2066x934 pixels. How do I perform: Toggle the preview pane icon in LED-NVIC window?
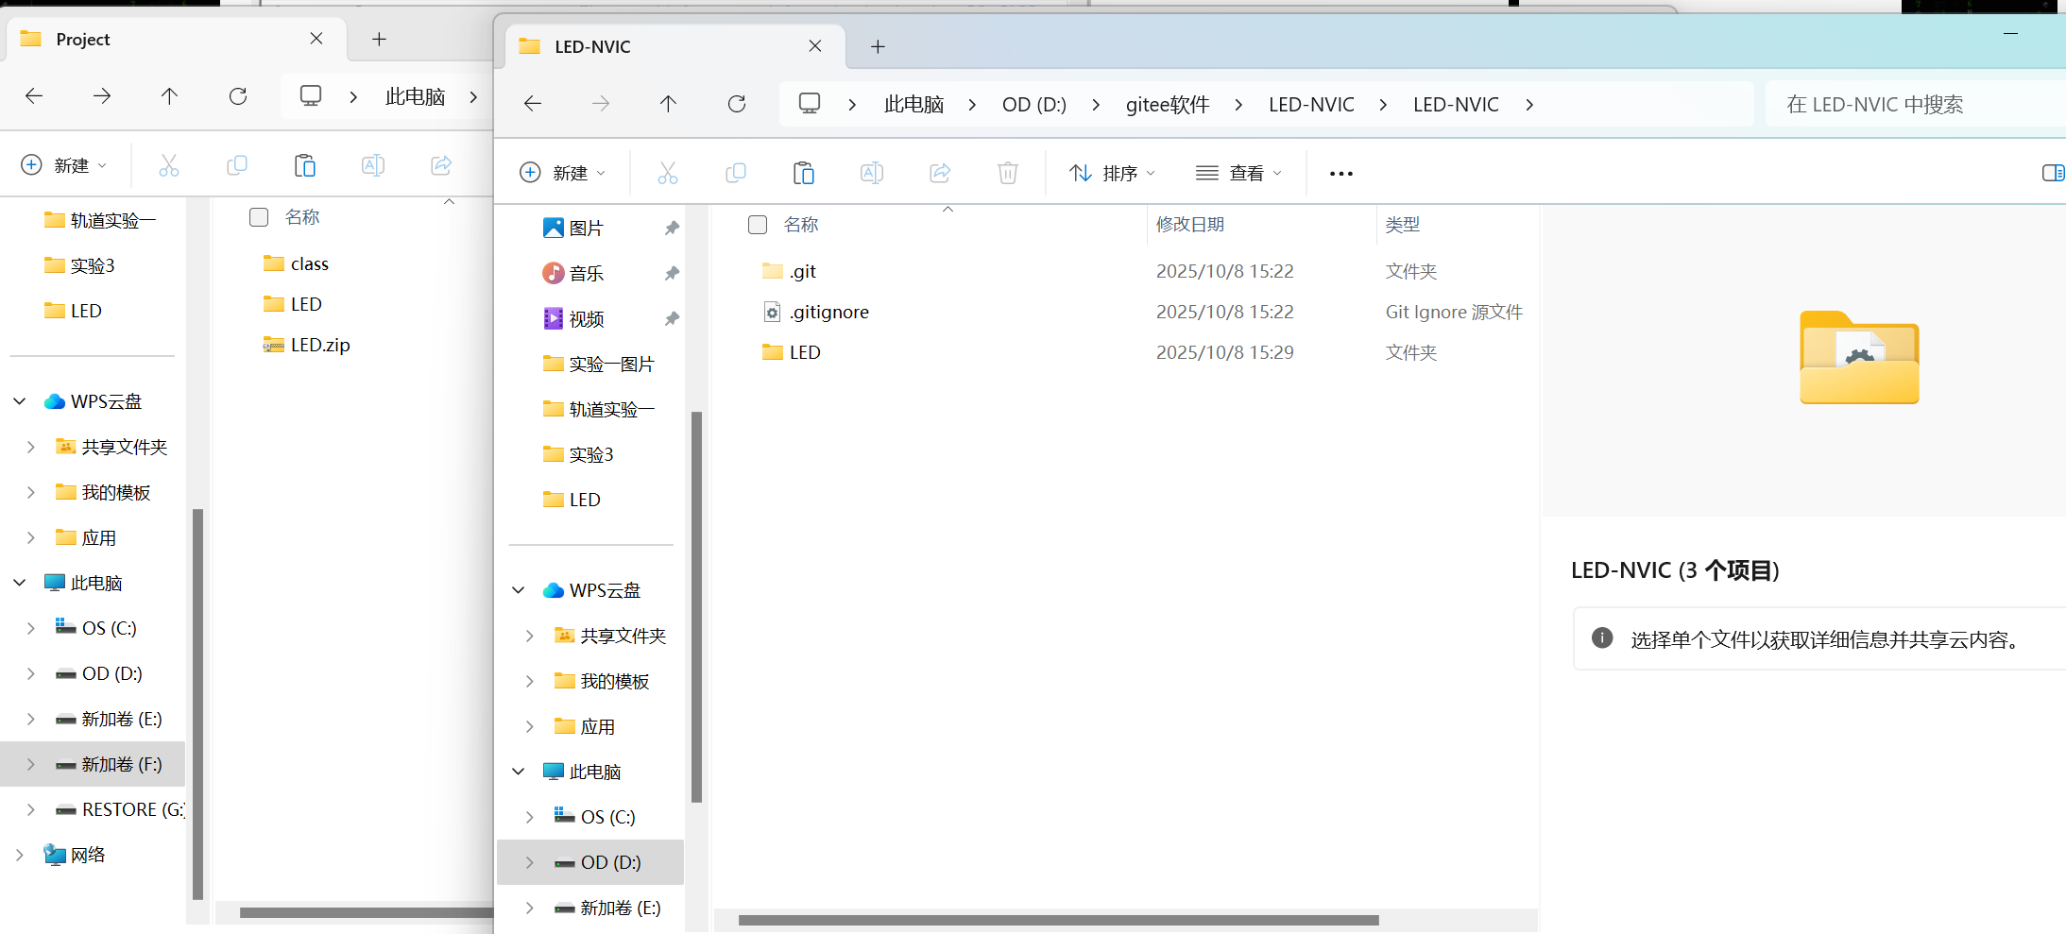tap(2053, 173)
